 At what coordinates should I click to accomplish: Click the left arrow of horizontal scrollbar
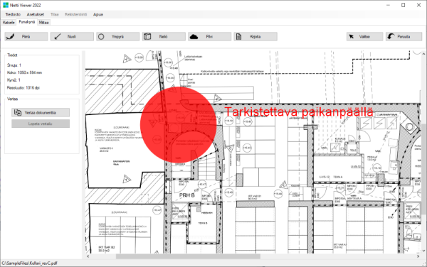click(88, 256)
